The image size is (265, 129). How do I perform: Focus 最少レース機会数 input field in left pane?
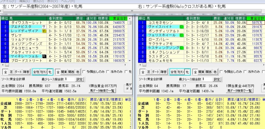click(x=69, y=79)
